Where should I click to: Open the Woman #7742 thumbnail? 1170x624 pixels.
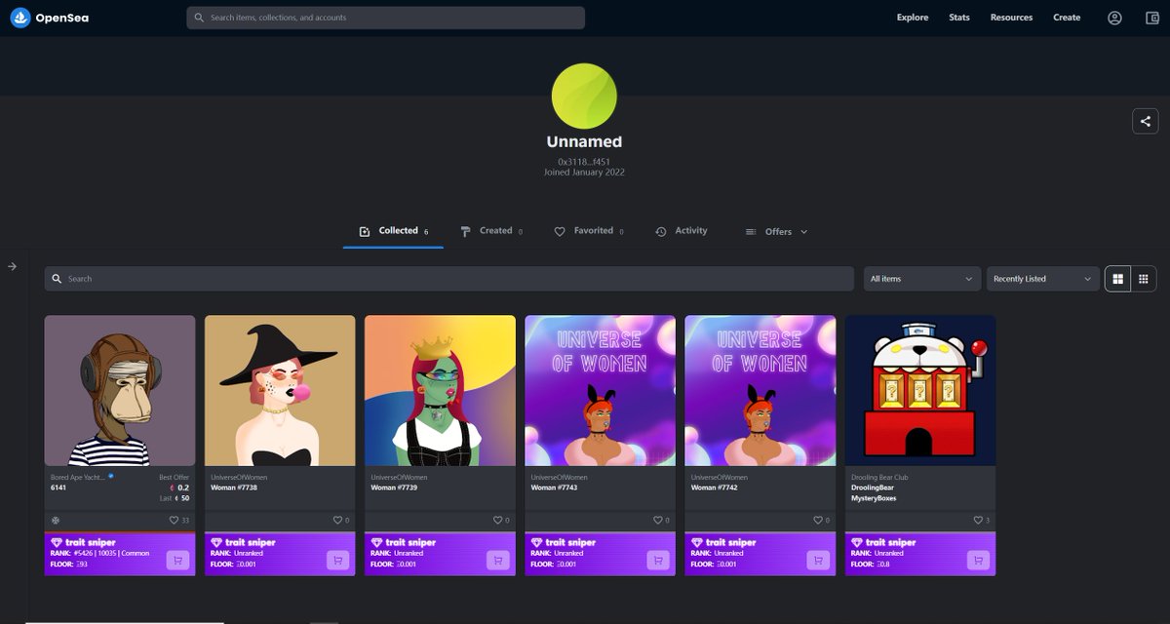click(x=760, y=390)
